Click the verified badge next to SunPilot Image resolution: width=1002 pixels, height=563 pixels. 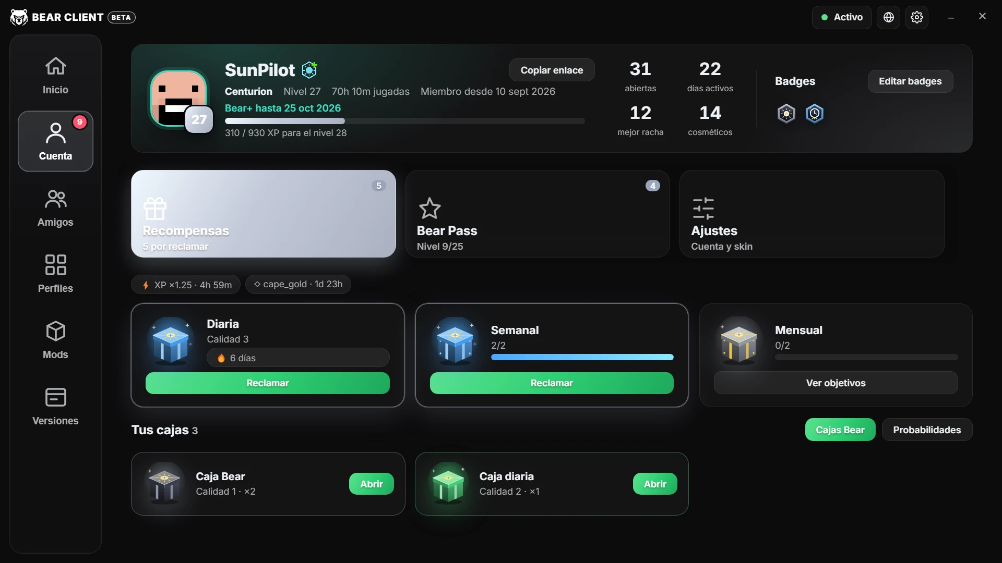pos(309,69)
